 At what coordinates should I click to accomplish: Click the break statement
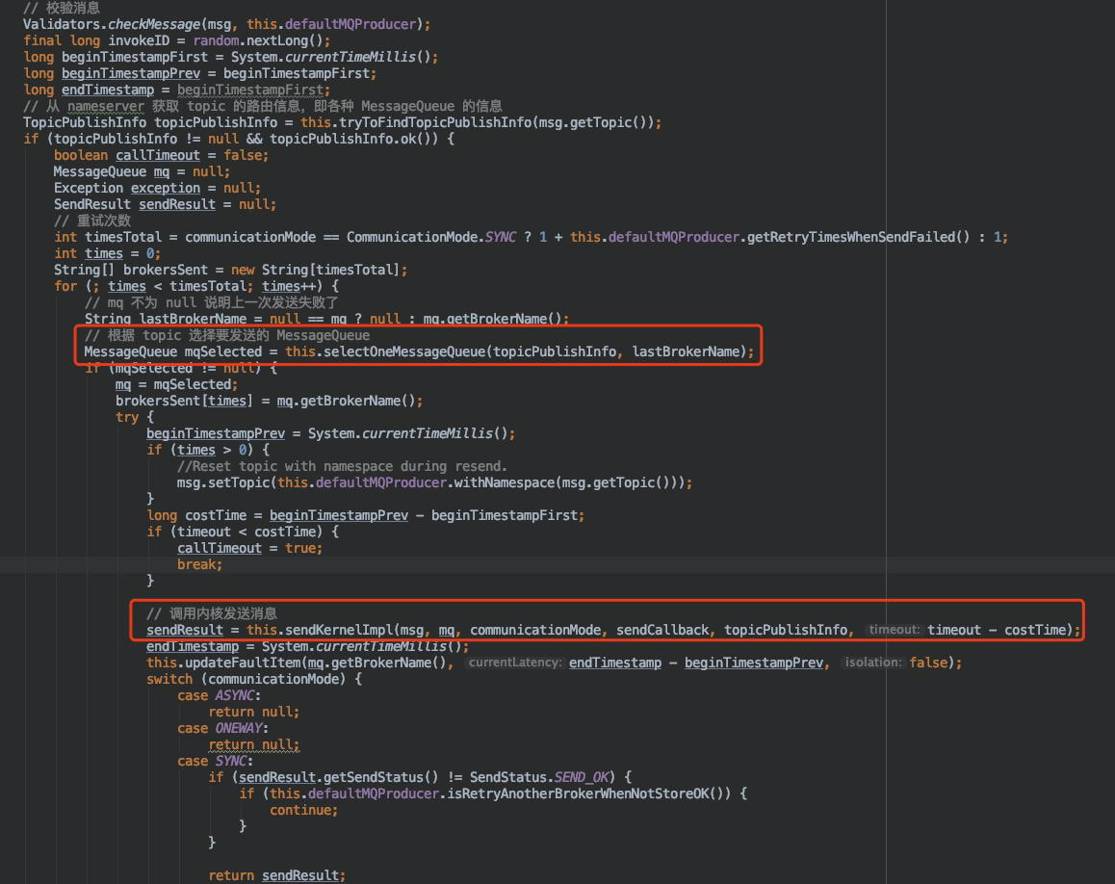[200, 564]
